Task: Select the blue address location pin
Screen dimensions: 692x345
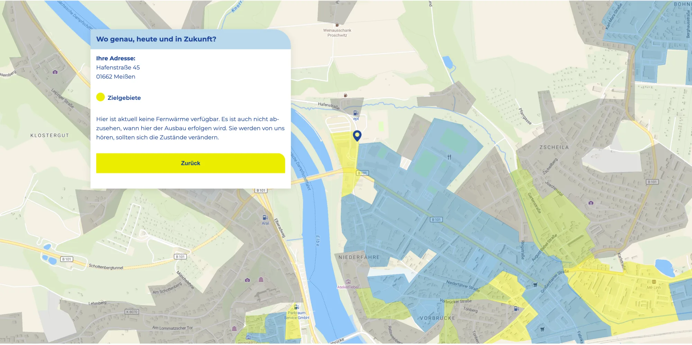Action: coord(357,136)
